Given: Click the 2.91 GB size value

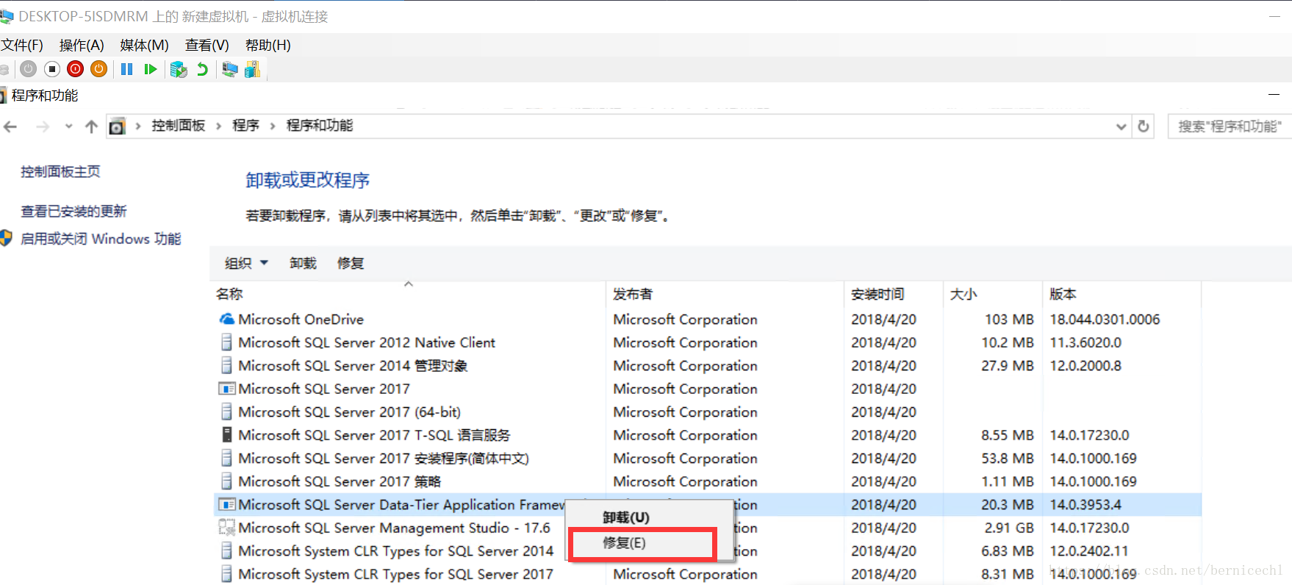Looking at the screenshot, I should tap(1009, 528).
